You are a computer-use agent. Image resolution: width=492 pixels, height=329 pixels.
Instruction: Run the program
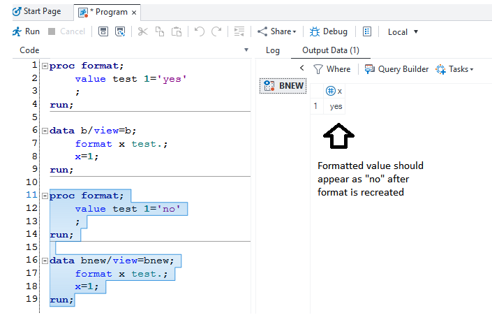pyautogui.click(x=26, y=31)
